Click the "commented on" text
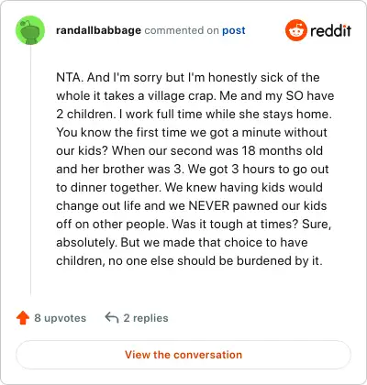This screenshot has width=367, height=385. 182,30
